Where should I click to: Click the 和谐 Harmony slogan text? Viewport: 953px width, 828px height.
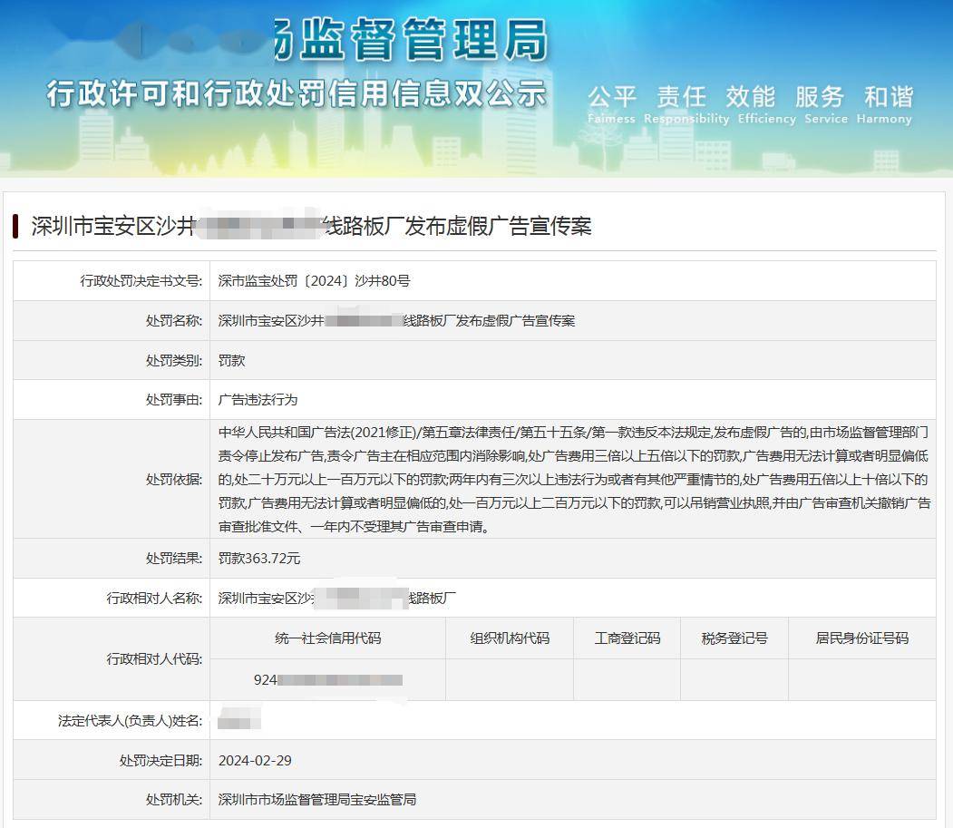coord(884,104)
